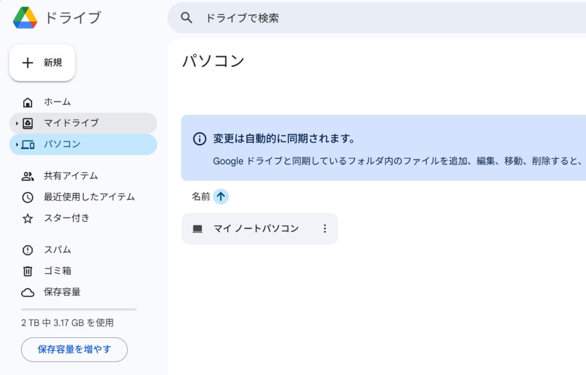Click the Home (ホーム) house icon
Viewport: 586px width, 375px height.
click(x=27, y=102)
